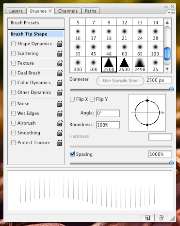Select the 2498 soft triangle brush thumbnail
This screenshot has height=226, width=180.
click(140, 65)
